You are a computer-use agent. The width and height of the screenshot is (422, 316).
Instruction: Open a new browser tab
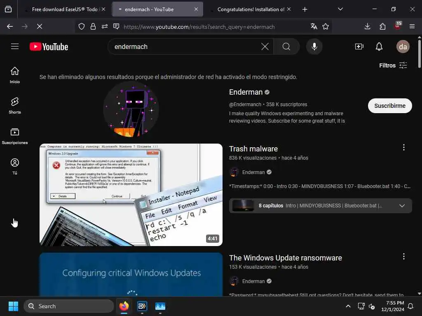click(305, 9)
